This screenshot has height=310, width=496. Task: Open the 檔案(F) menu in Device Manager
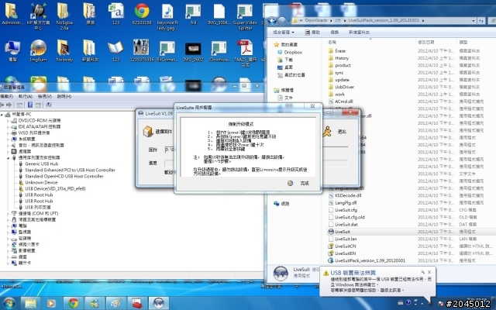tap(7, 96)
